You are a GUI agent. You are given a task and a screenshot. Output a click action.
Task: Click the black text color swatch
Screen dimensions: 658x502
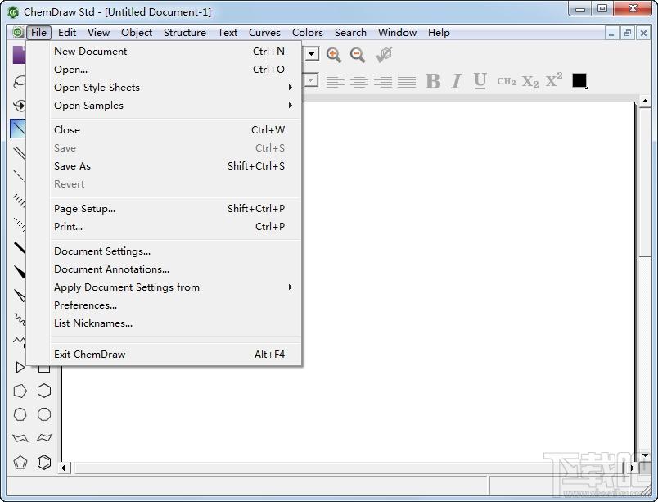pyautogui.click(x=579, y=80)
